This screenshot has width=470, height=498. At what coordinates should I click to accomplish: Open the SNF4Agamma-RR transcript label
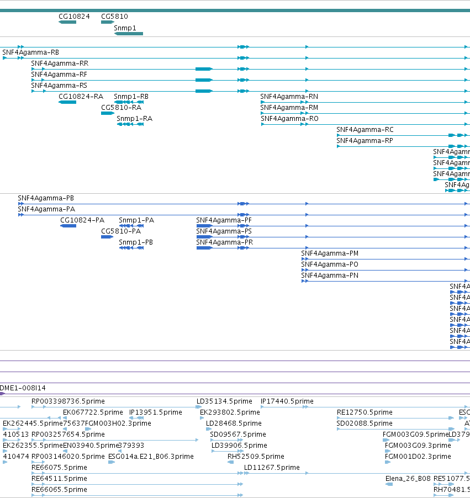pos(60,63)
